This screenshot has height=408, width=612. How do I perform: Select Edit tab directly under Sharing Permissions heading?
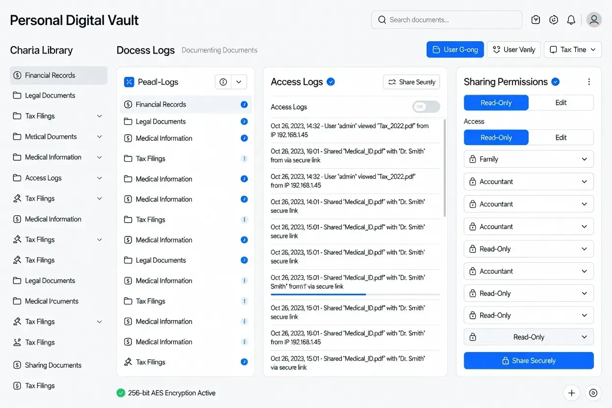[x=561, y=102]
